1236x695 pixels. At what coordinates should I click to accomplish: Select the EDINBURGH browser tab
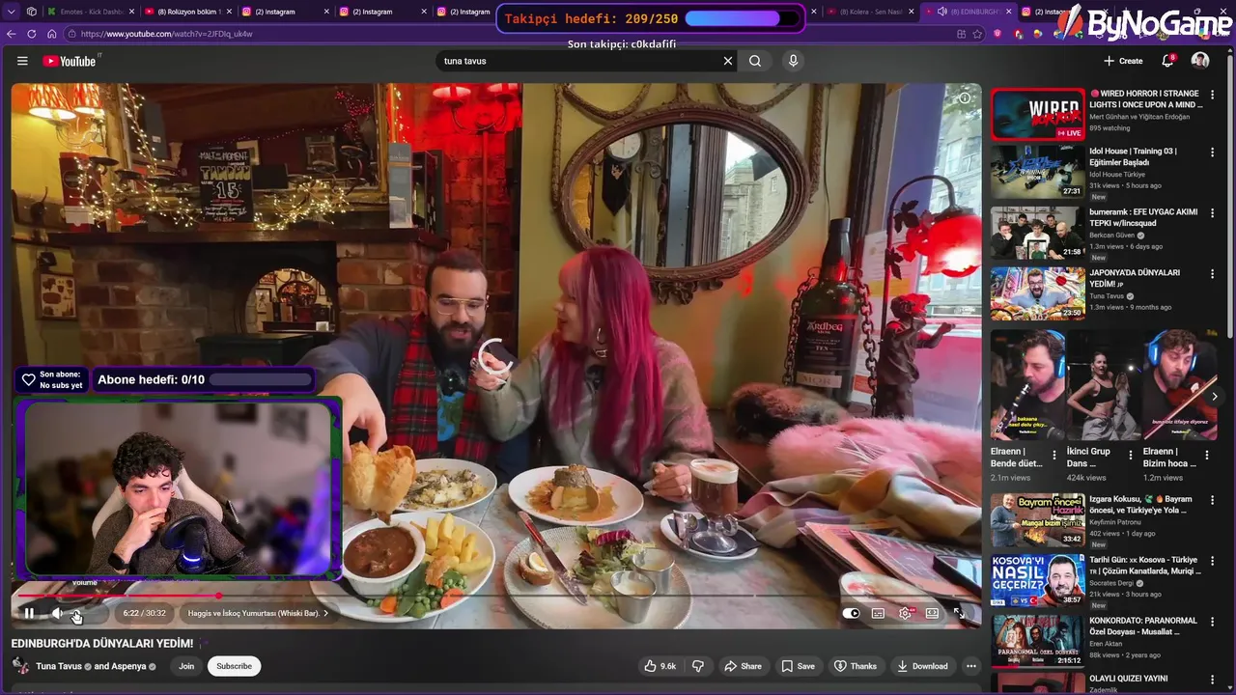tap(969, 12)
